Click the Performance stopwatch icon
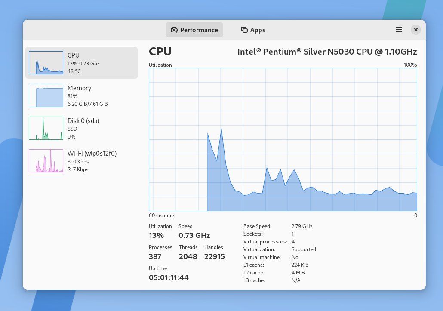This screenshot has height=311, width=443. coord(175,30)
